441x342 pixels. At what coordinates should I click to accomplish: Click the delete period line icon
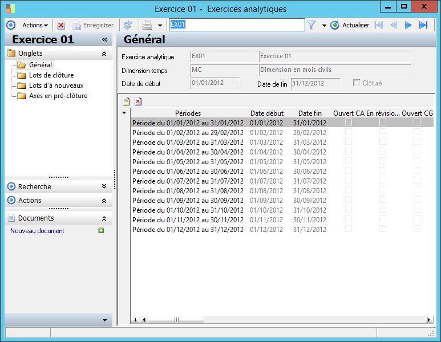[138, 101]
